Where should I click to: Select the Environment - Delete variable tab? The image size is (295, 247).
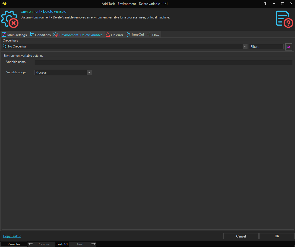click(78, 35)
